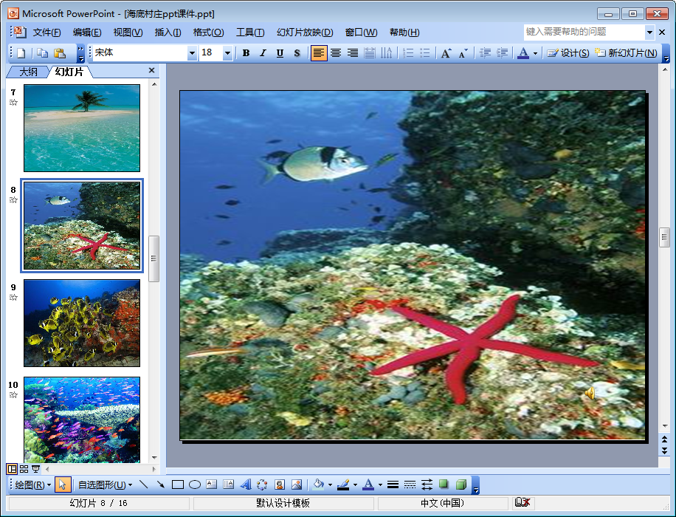
Task: Open the Design task pane button
Action: 568,53
